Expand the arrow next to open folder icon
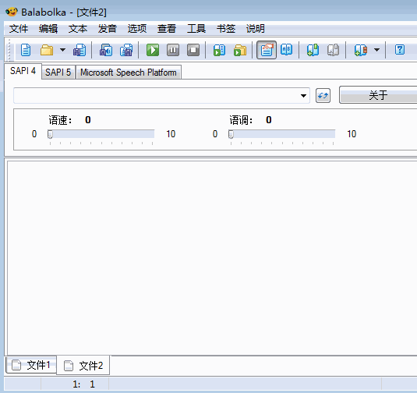Screen dimensions: 417x393 point(63,50)
